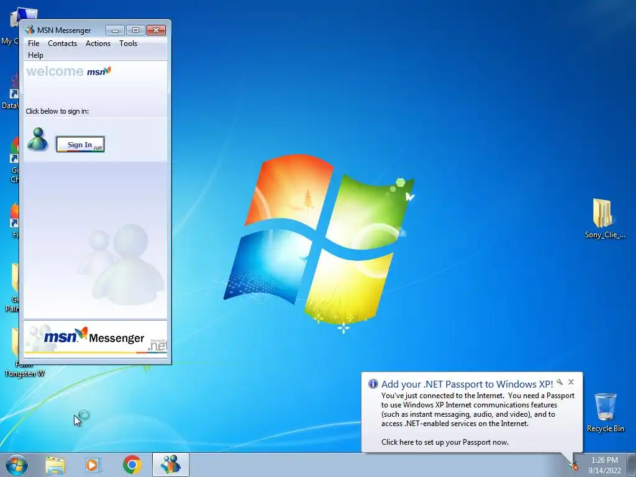Click the green buddy avatar icon
The image size is (636, 477).
click(38, 140)
